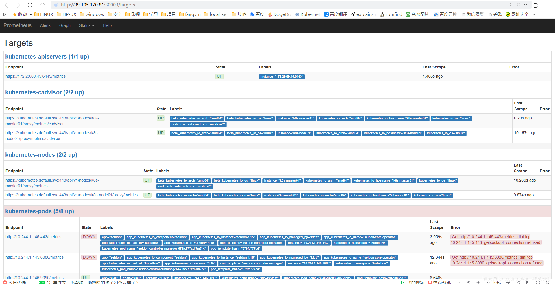Switch browser engine with the IE mode icon
555x284 pixels.
[x=519, y=5]
